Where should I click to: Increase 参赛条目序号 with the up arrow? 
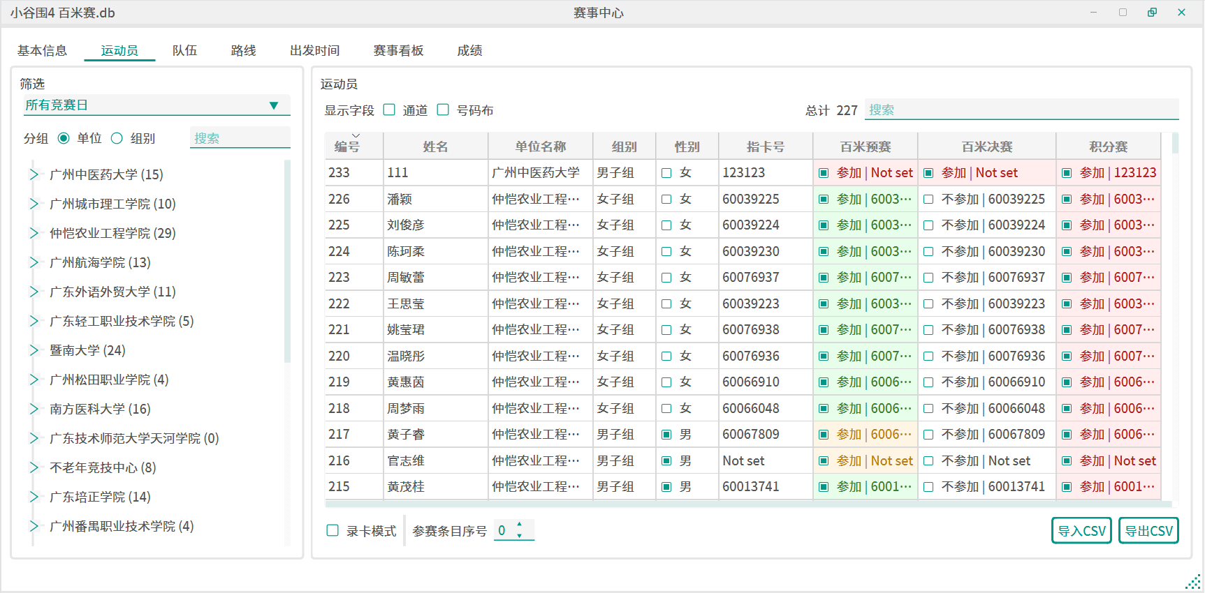519,525
